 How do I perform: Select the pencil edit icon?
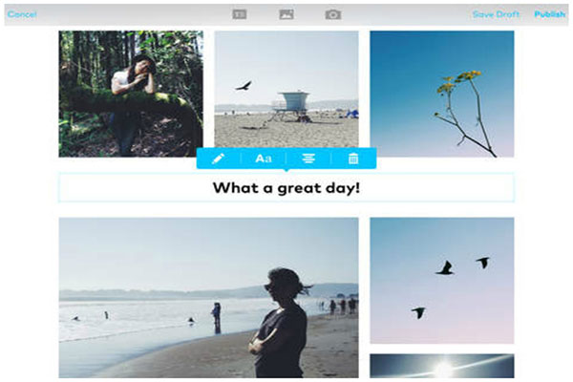[218, 159]
